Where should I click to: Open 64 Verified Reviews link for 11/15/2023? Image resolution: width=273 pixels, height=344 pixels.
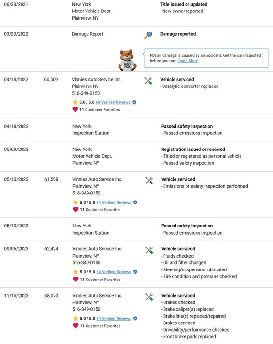pyautogui.click(x=114, y=318)
